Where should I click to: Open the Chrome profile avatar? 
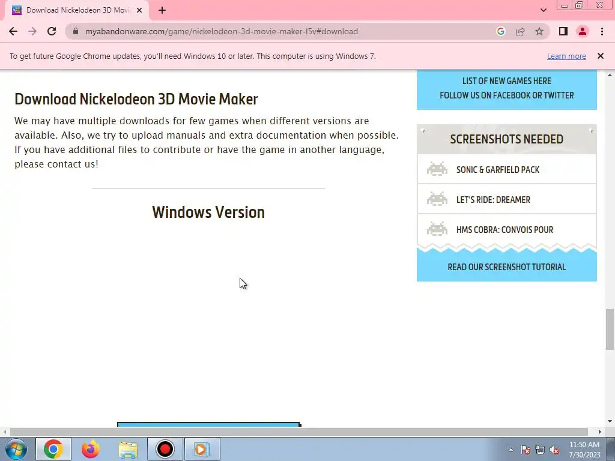click(583, 31)
